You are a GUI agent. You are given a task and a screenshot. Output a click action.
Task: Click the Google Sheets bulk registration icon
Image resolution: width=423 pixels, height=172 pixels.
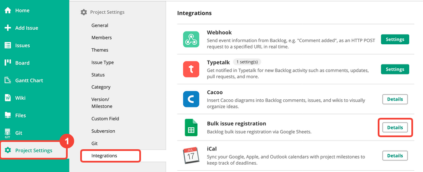pos(191,127)
